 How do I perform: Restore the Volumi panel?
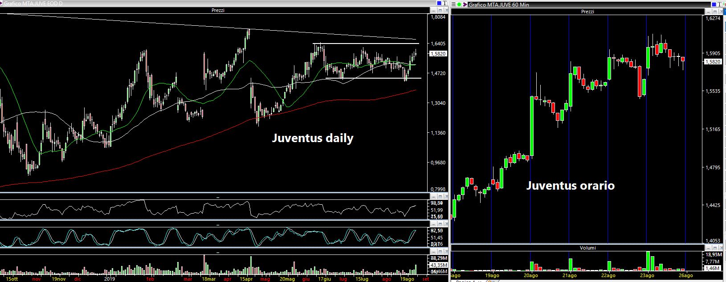click(715, 248)
